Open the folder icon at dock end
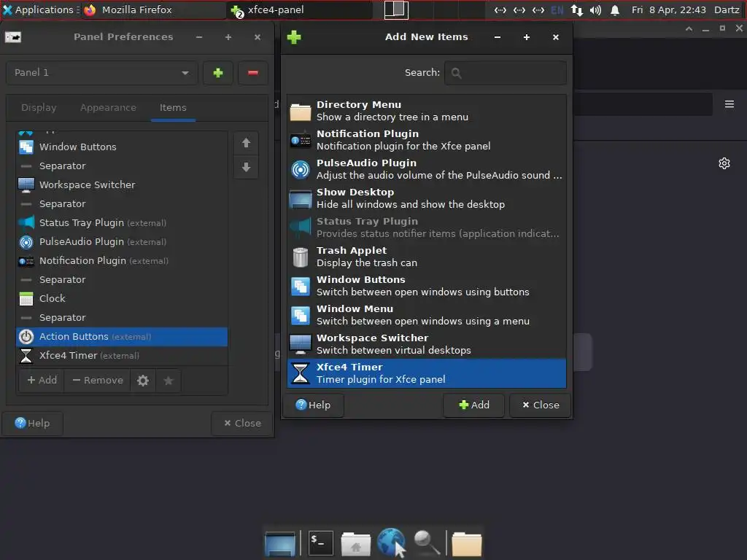The image size is (747, 560). coord(467,544)
